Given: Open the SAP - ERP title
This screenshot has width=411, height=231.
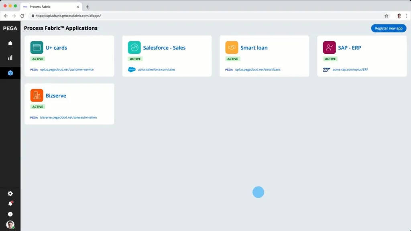Looking at the screenshot, I should pyautogui.click(x=350, y=48).
